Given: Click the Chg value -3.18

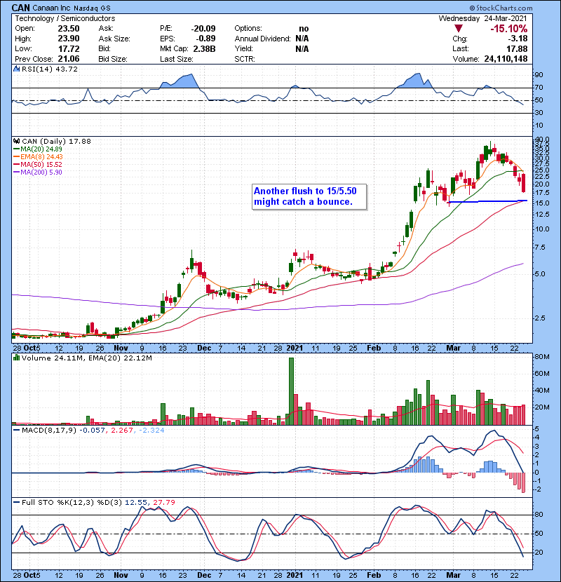Looking at the screenshot, I should (518, 39).
